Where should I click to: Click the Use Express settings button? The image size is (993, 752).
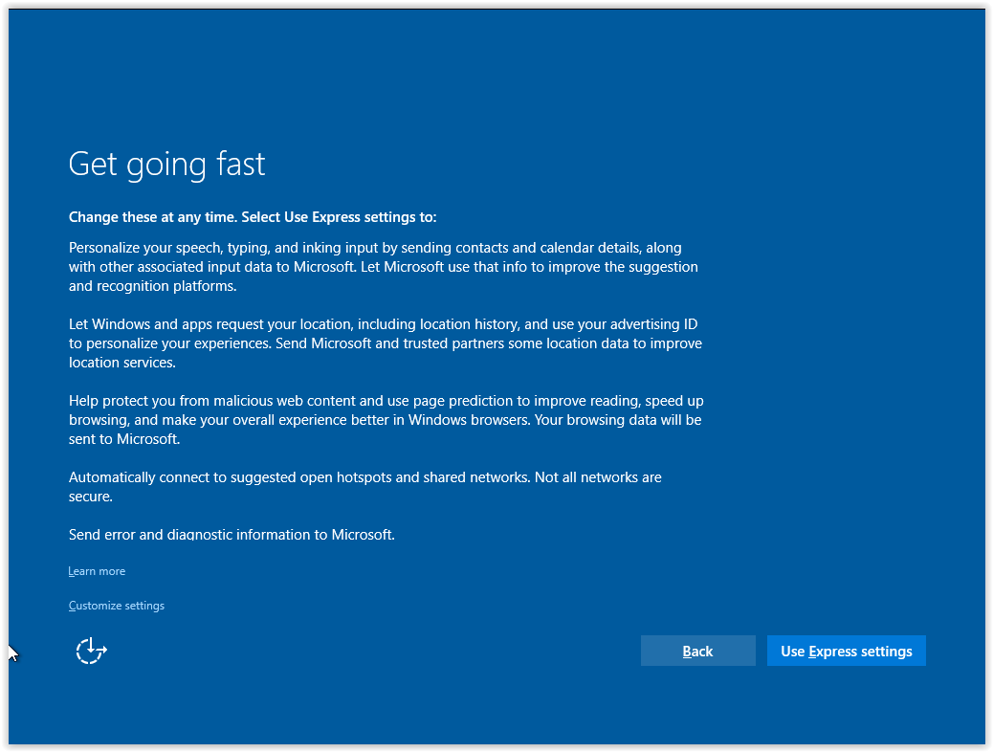click(x=846, y=651)
